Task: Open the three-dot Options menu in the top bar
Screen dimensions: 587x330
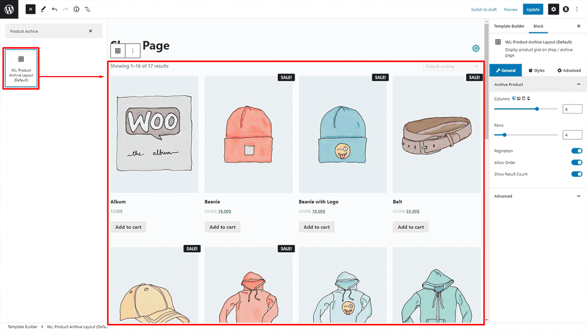Action: click(x=577, y=10)
